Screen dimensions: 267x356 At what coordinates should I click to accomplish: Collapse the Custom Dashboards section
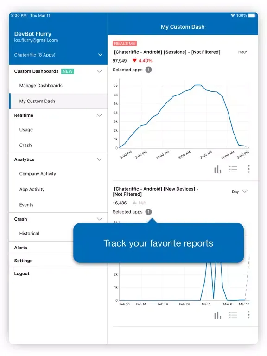[x=100, y=71]
